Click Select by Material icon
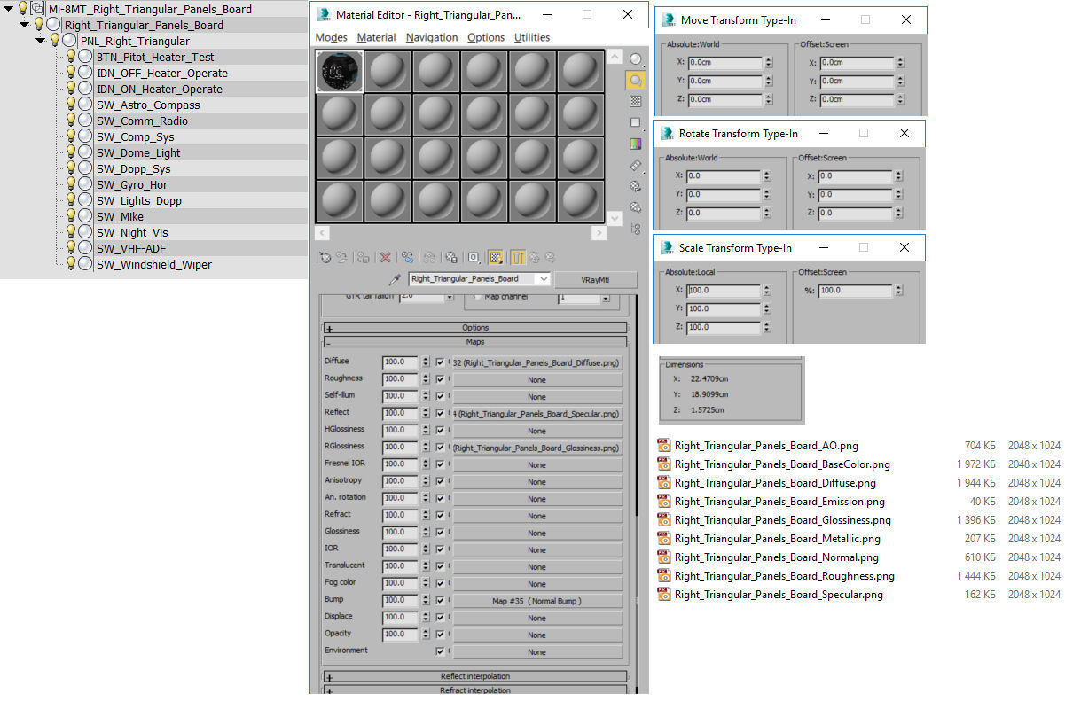The height and width of the screenshot is (709, 1073). [x=636, y=207]
